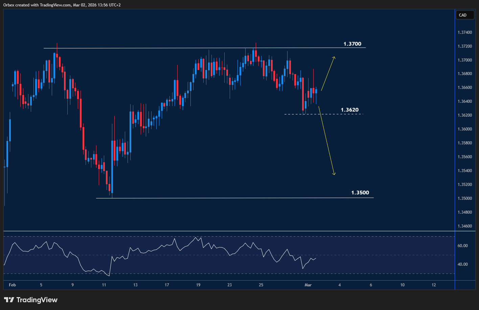Click the 1.3620 price label
The height and width of the screenshot is (310, 479).
point(349,110)
